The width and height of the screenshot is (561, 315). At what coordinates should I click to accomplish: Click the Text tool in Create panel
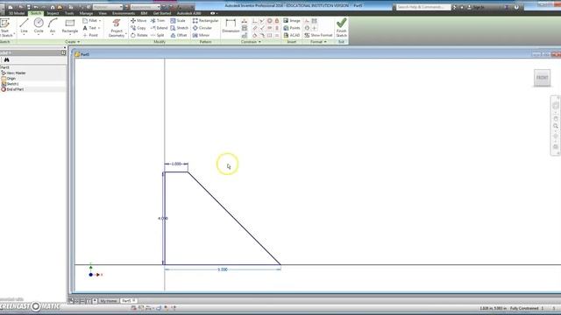[x=89, y=28]
